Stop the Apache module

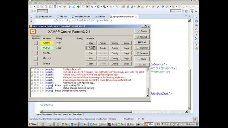91,43
